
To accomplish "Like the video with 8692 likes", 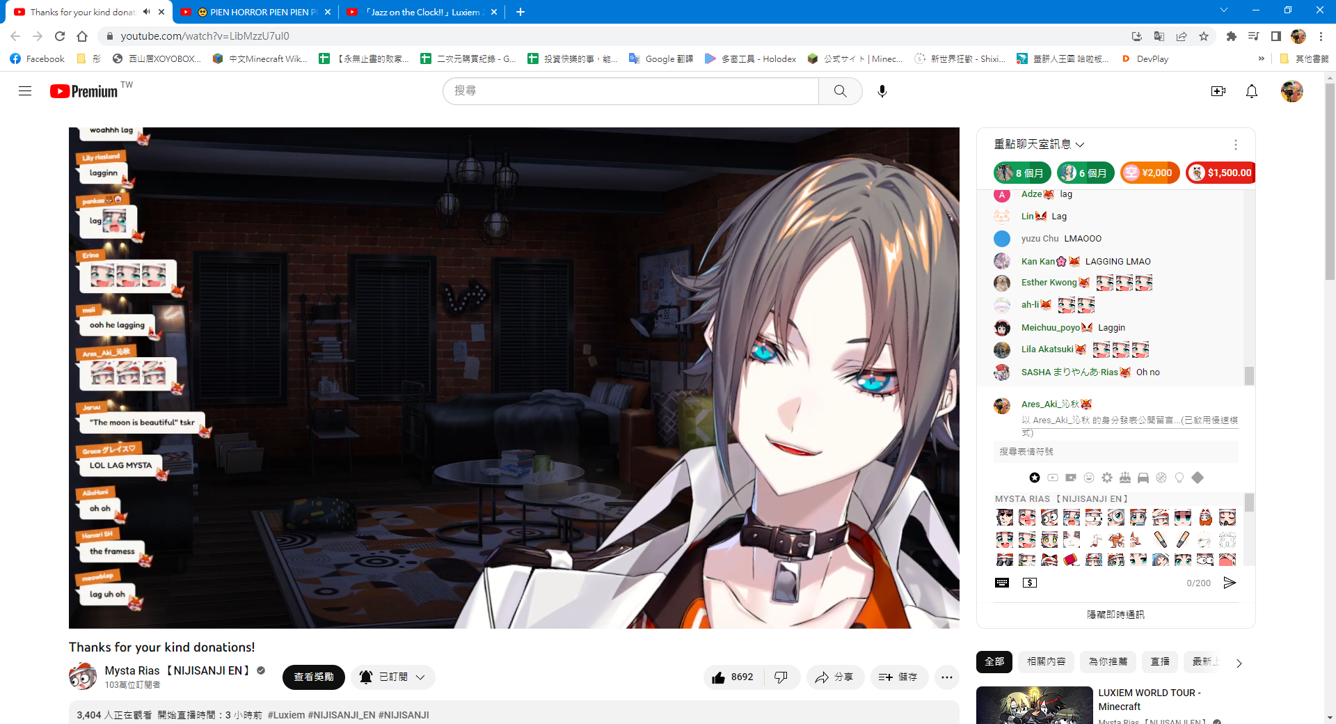I will pyautogui.click(x=733, y=677).
